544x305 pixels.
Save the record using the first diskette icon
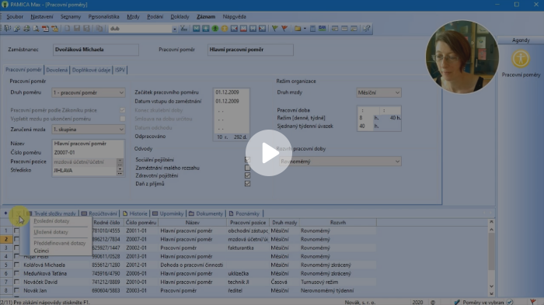[77, 29]
